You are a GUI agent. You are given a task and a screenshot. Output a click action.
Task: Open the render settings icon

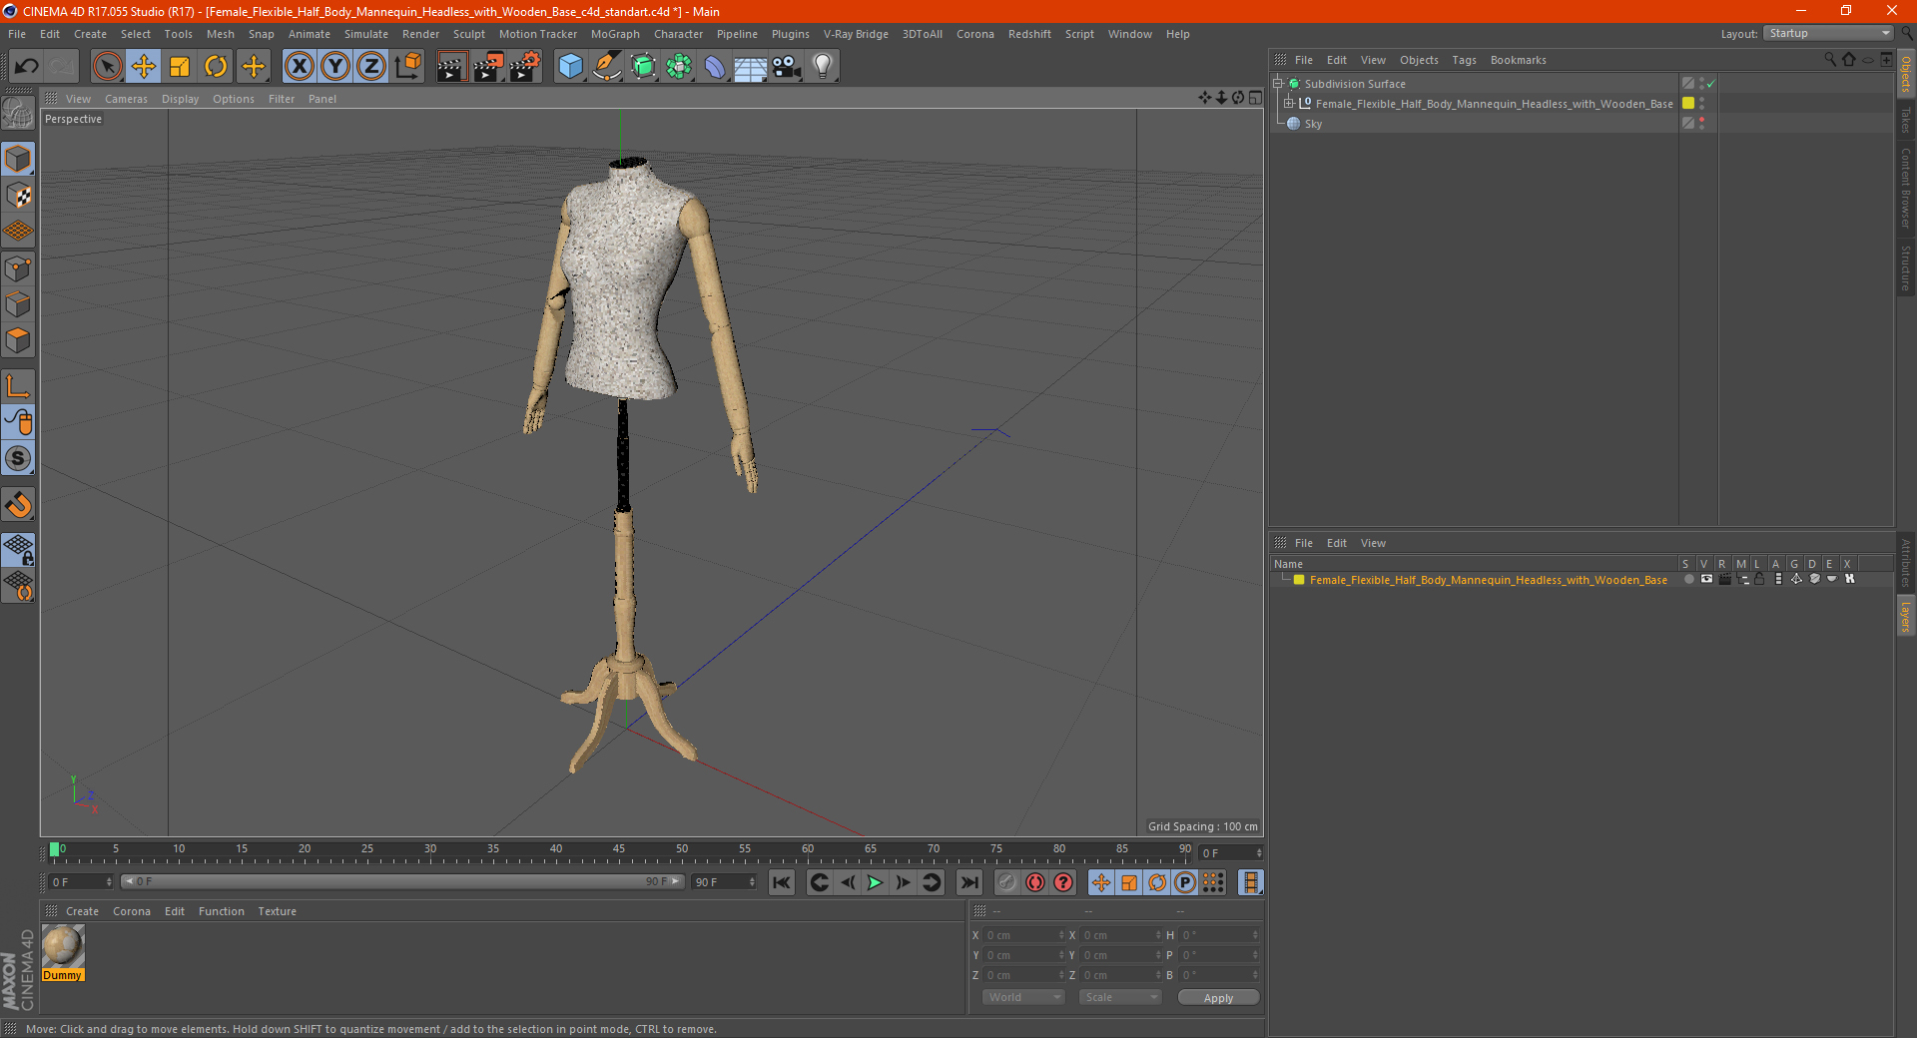tap(525, 67)
